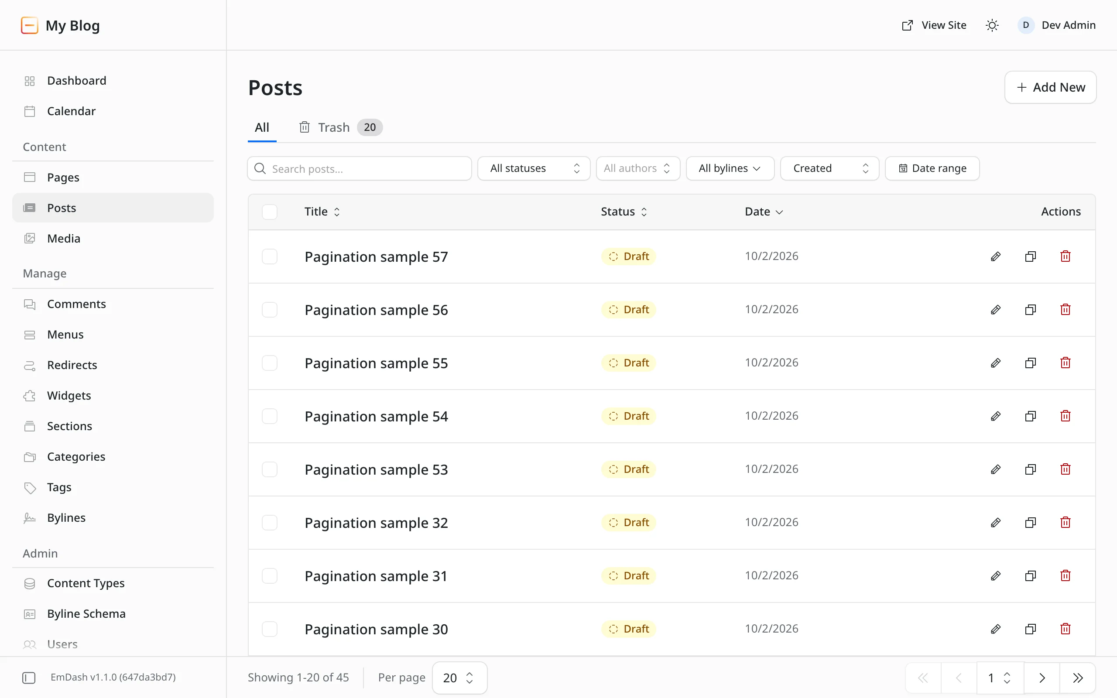Go to the next page arrow
Image resolution: width=1117 pixels, height=698 pixels.
pos(1042,677)
